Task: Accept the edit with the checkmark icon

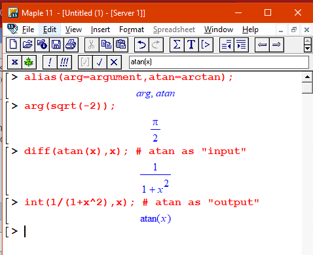Action: point(100,62)
